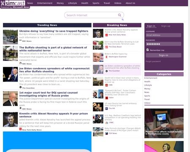Screen dimensions: 190x152
Task: Open the Health menu in top navigation
Action: (84, 3)
